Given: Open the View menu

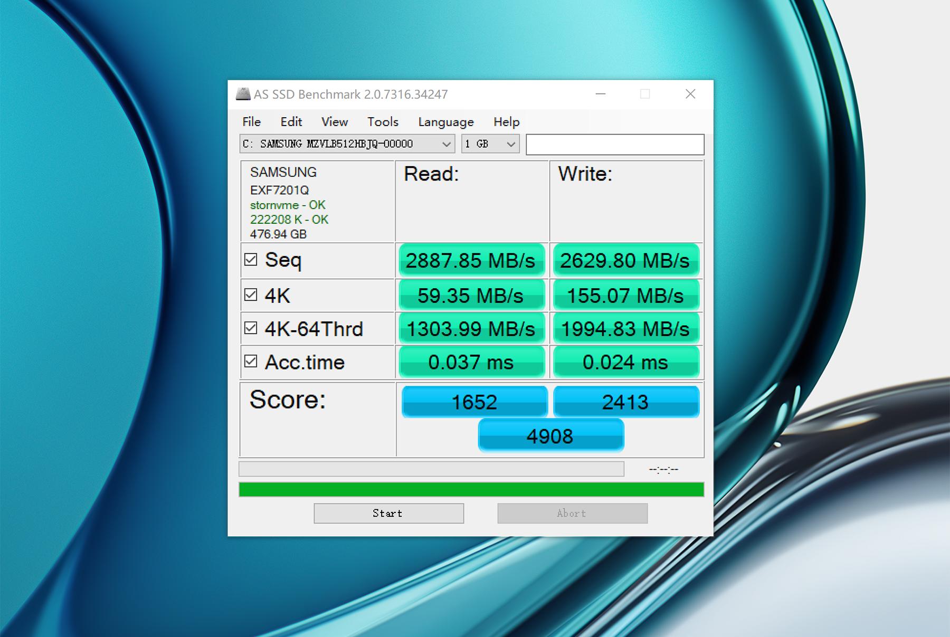Looking at the screenshot, I should pyautogui.click(x=335, y=122).
